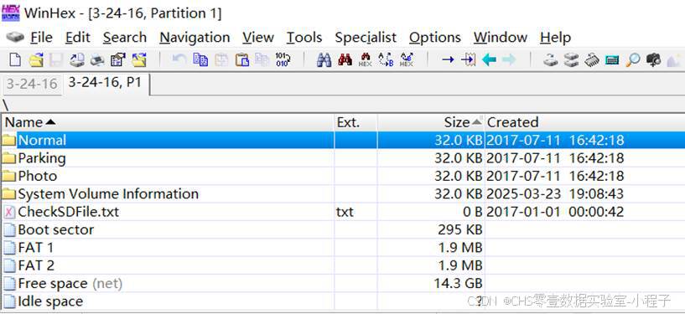685x314 pixels.
Task: Click the Go To Sector arrow icon
Action: 469,59
